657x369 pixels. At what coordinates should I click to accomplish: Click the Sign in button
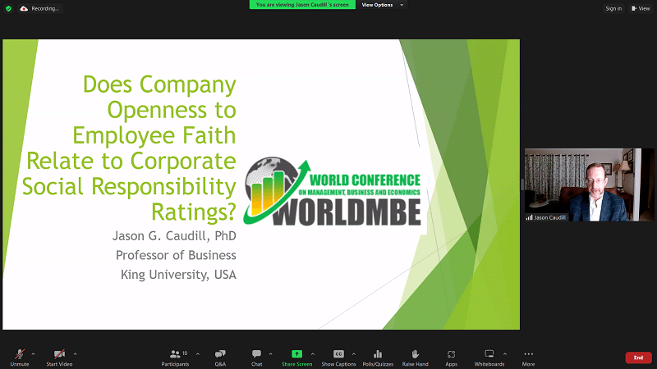point(613,8)
